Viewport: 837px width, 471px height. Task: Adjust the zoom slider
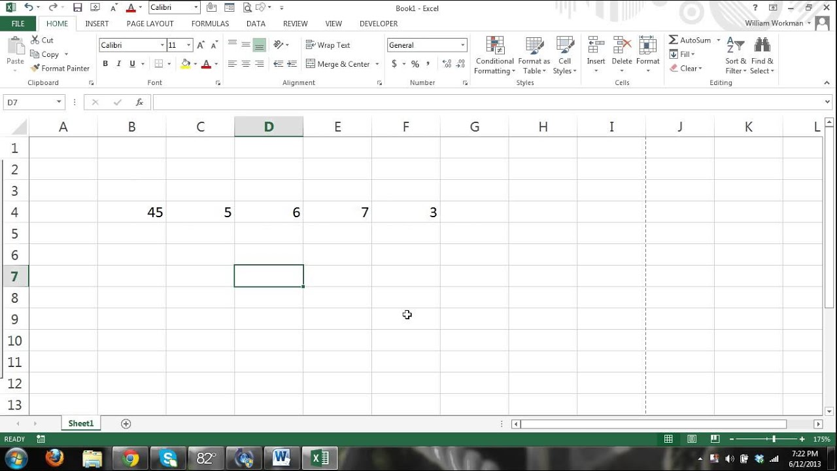[x=774, y=439]
